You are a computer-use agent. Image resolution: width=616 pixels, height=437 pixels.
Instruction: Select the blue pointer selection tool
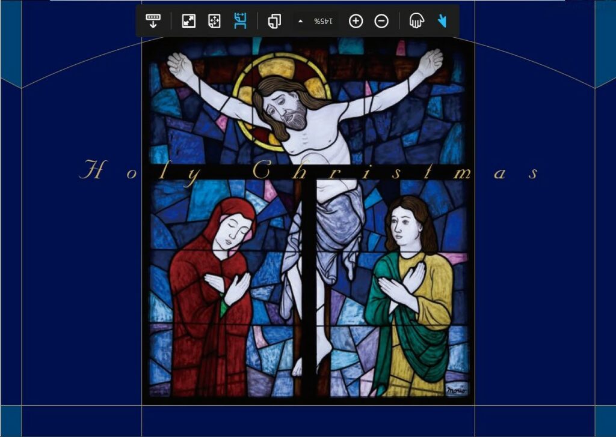442,21
